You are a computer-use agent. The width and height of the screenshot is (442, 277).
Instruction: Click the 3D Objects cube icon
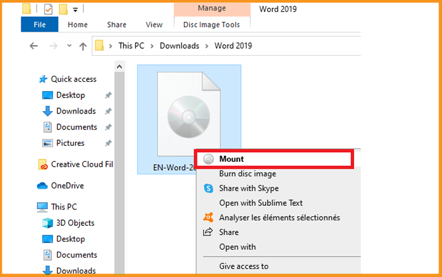tap(47, 223)
